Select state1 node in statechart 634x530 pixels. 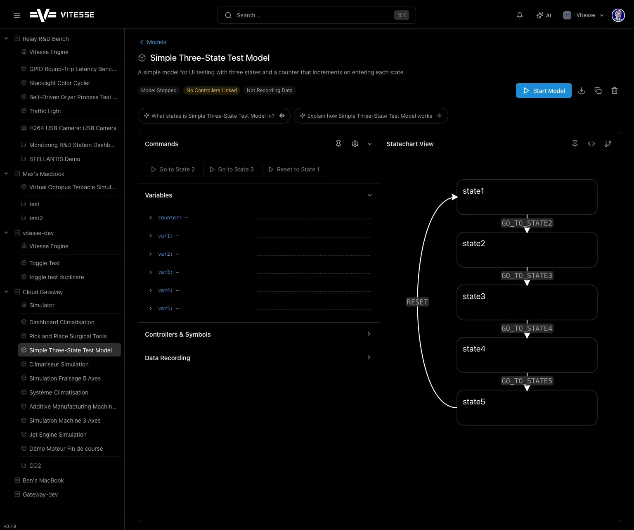tap(527, 197)
